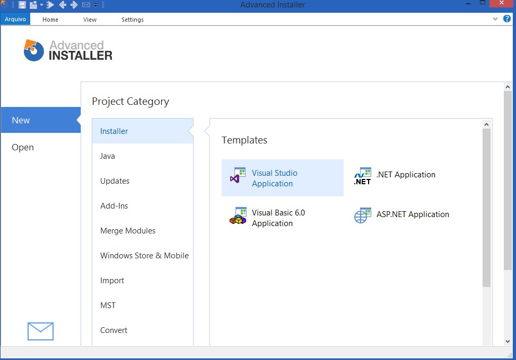This screenshot has width=516, height=360.
Task: Click the Advanced Installer logo
Action: [x=68, y=50]
